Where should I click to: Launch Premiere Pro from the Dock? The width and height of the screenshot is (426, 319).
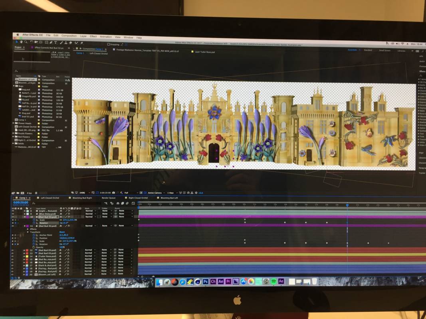(228, 282)
